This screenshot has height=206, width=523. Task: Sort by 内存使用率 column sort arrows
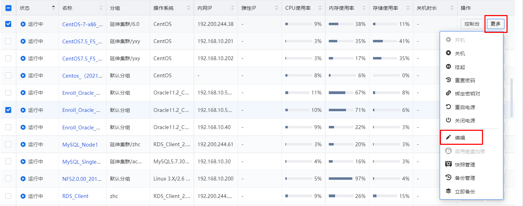tap(364, 8)
